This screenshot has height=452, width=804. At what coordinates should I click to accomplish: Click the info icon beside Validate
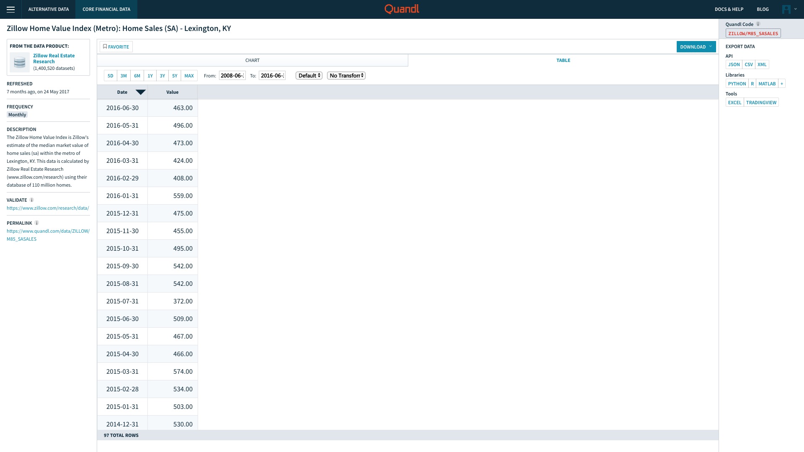(31, 200)
